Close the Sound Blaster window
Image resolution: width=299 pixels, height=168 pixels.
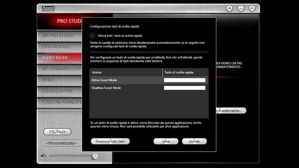[x=252, y=8]
